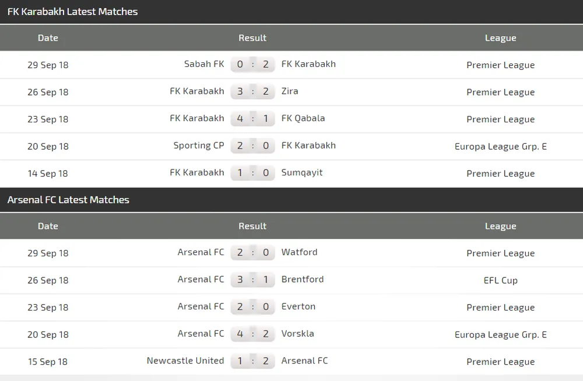Open Brentford team link

(303, 280)
